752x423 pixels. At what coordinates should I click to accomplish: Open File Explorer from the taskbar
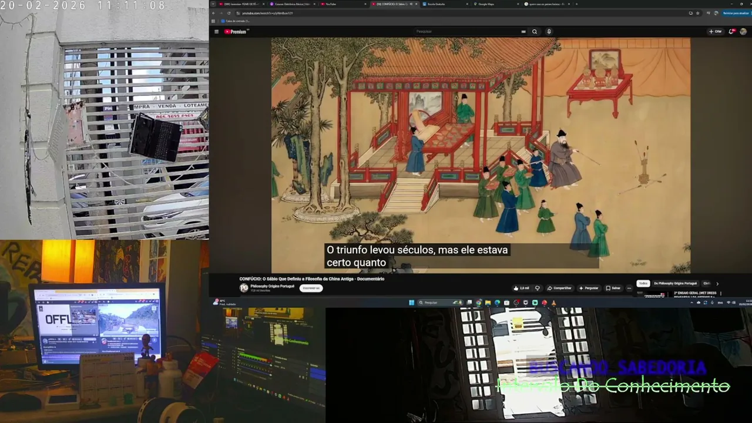pyautogui.click(x=488, y=303)
